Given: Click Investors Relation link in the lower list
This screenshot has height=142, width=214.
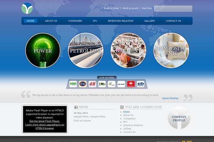Looking at the screenshot, I should point(133,125).
